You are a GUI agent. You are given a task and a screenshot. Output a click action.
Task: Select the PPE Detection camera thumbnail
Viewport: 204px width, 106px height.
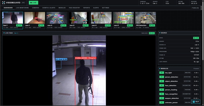click(146, 21)
